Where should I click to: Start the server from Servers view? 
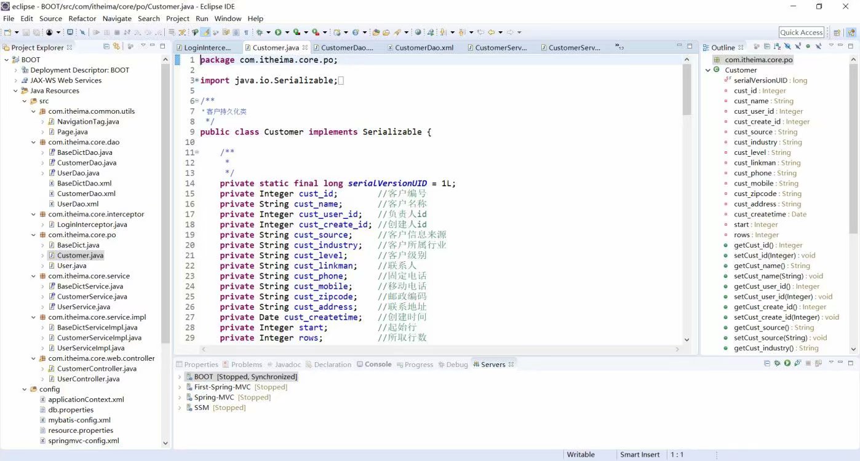coord(787,363)
